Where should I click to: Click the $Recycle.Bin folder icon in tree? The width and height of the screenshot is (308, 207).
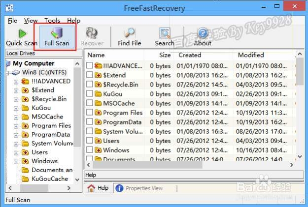(25, 99)
